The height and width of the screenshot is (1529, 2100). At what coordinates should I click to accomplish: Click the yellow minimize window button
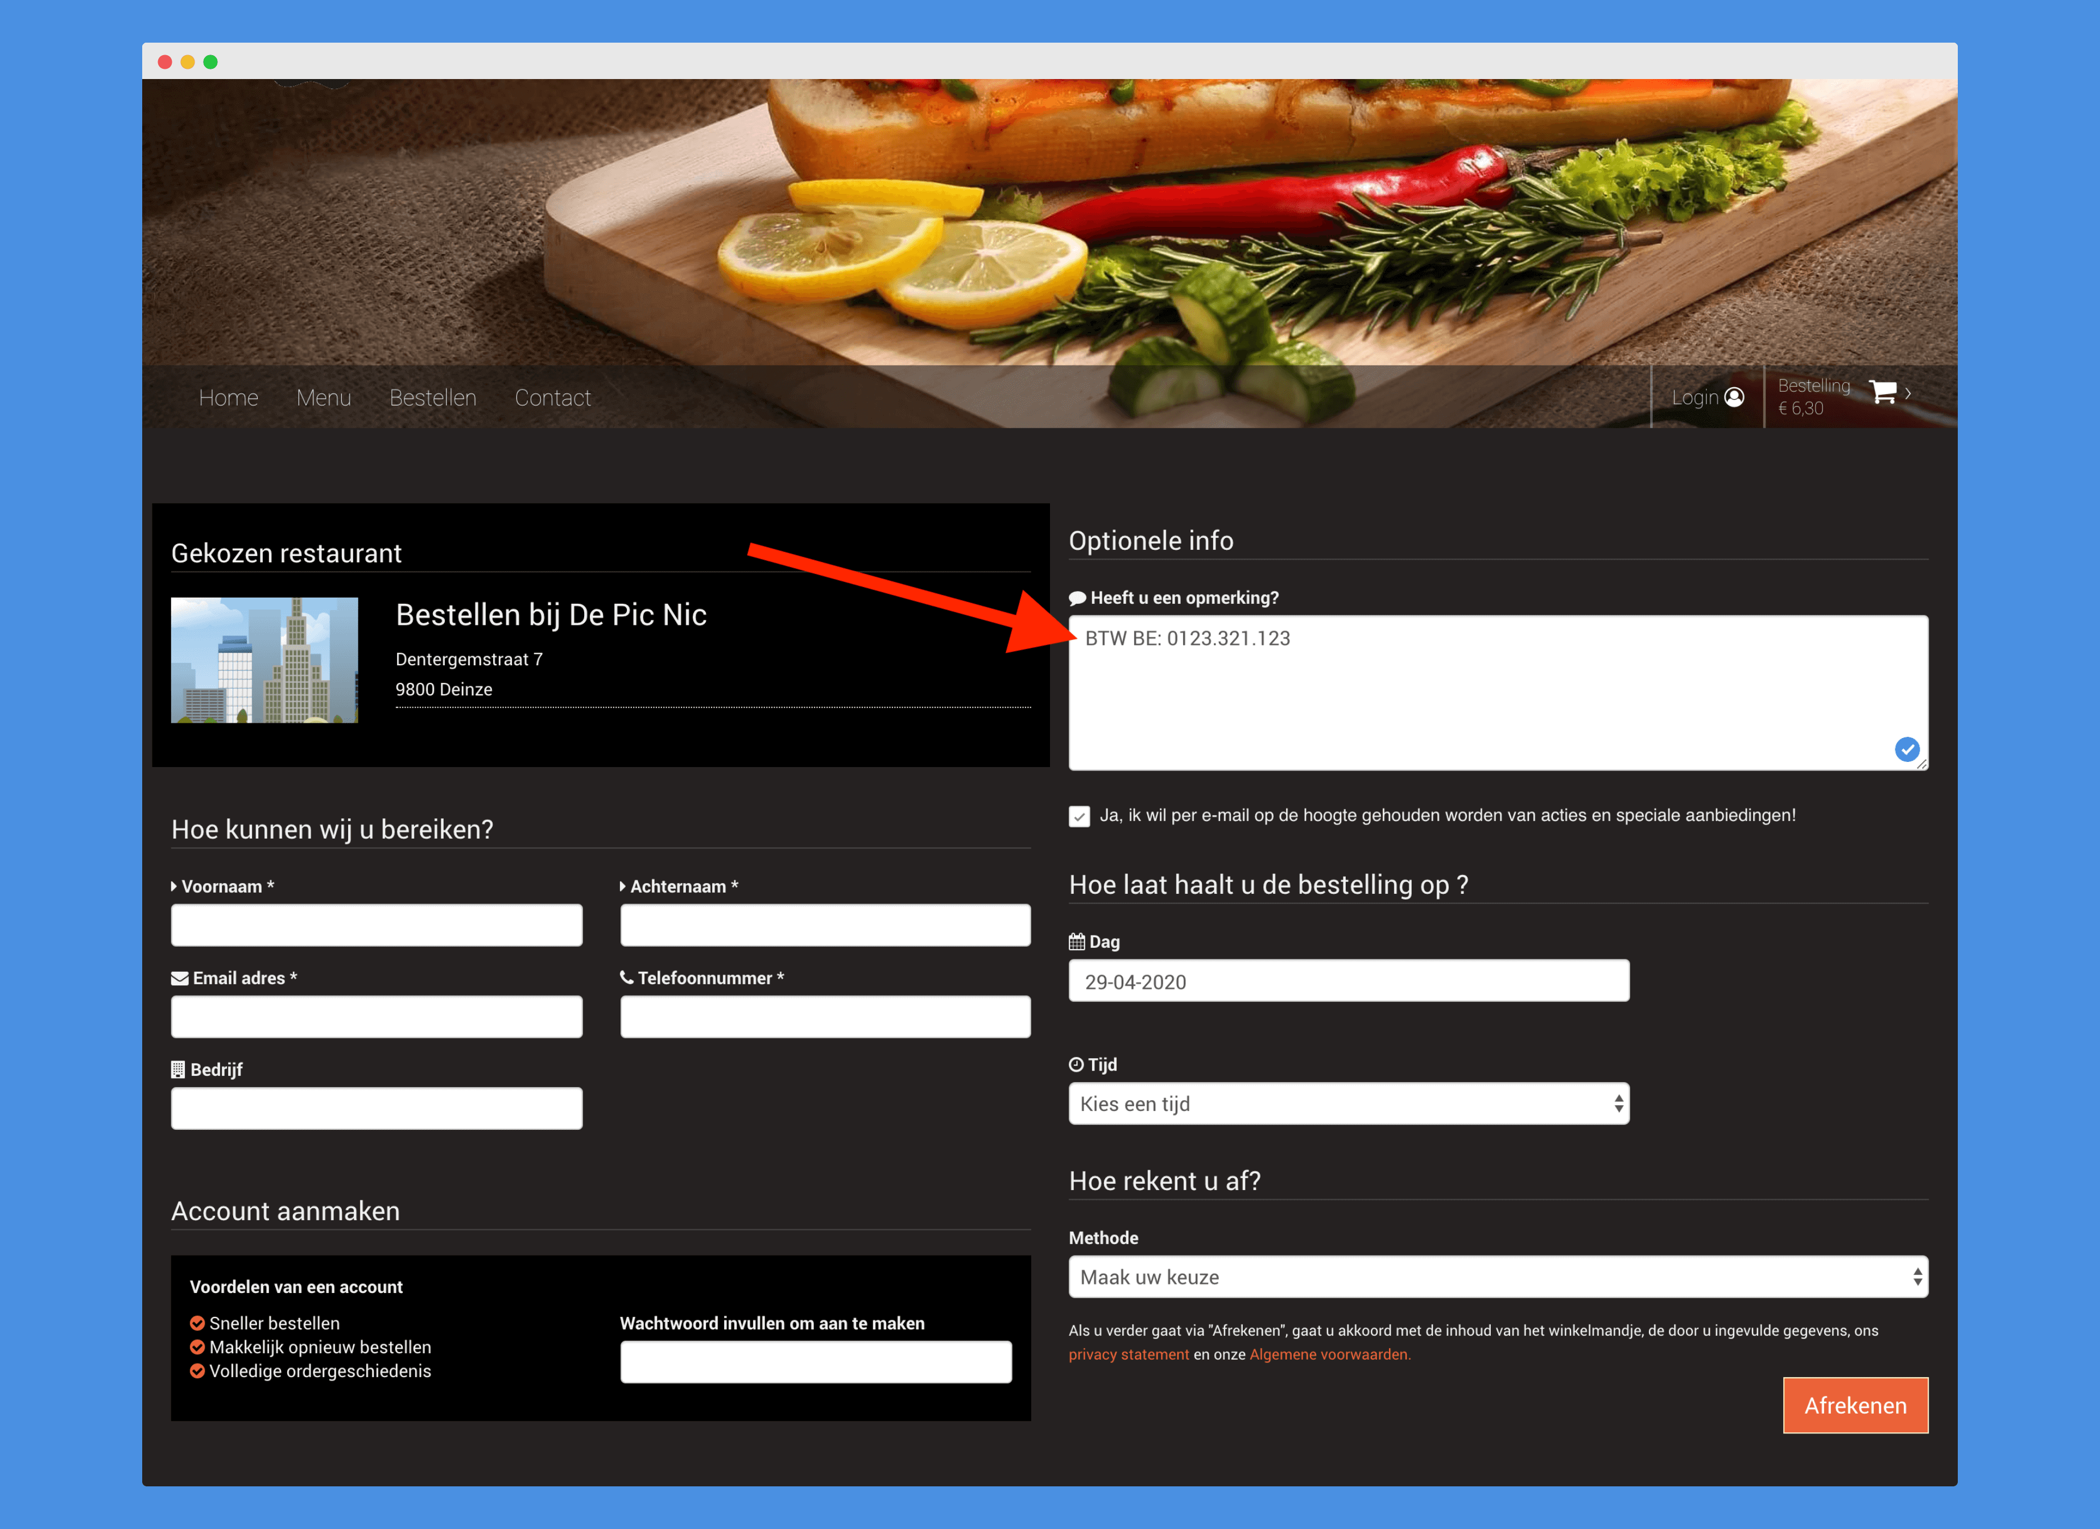[x=188, y=62]
